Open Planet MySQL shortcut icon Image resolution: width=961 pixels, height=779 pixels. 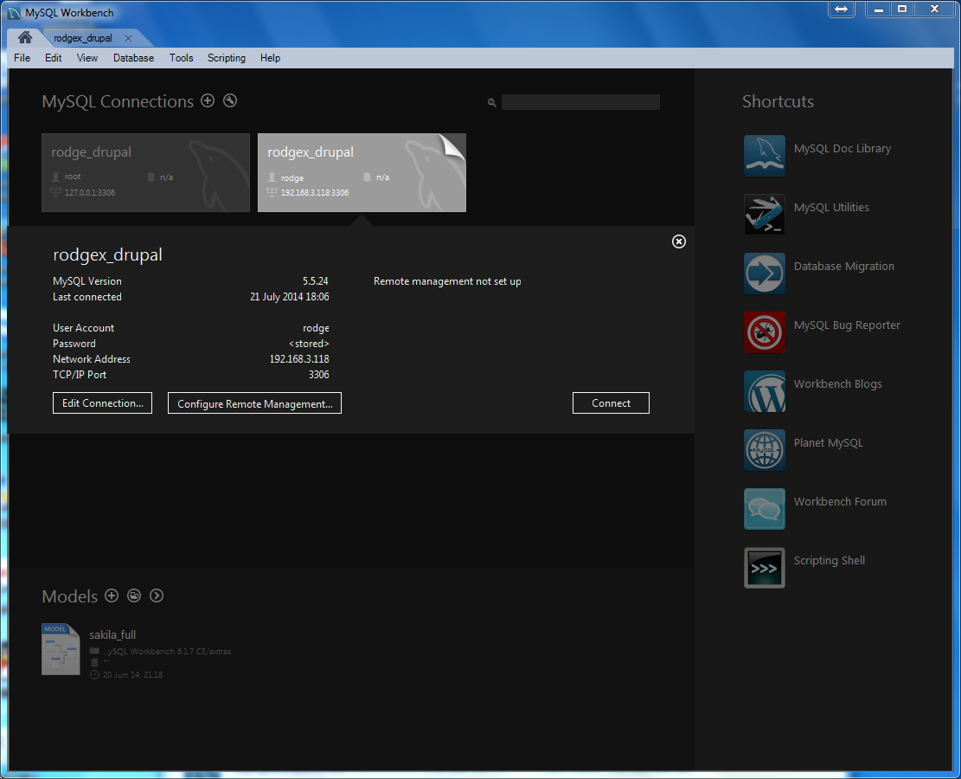[x=765, y=450]
